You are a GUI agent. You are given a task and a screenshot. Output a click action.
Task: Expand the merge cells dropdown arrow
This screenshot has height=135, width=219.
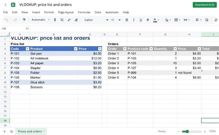pos(189,20)
